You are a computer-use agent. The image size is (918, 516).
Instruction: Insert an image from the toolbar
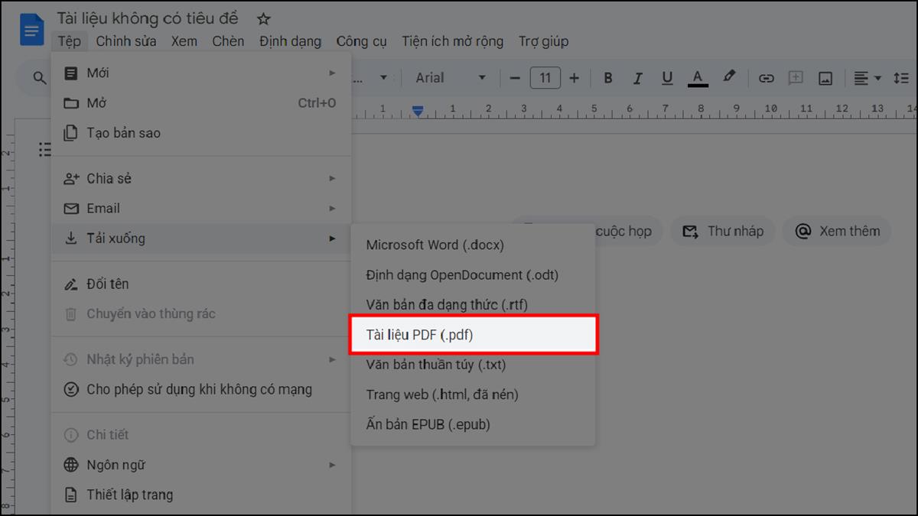tap(825, 77)
